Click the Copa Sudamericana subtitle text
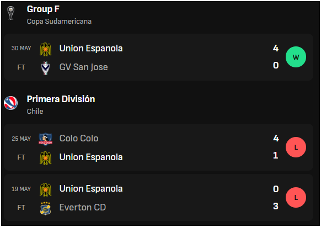The width and height of the screenshot is (321, 227). [59, 22]
